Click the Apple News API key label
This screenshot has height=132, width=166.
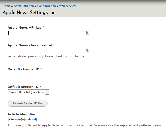tap(25, 28)
